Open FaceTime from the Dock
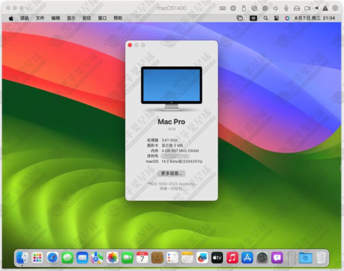 point(127,258)
